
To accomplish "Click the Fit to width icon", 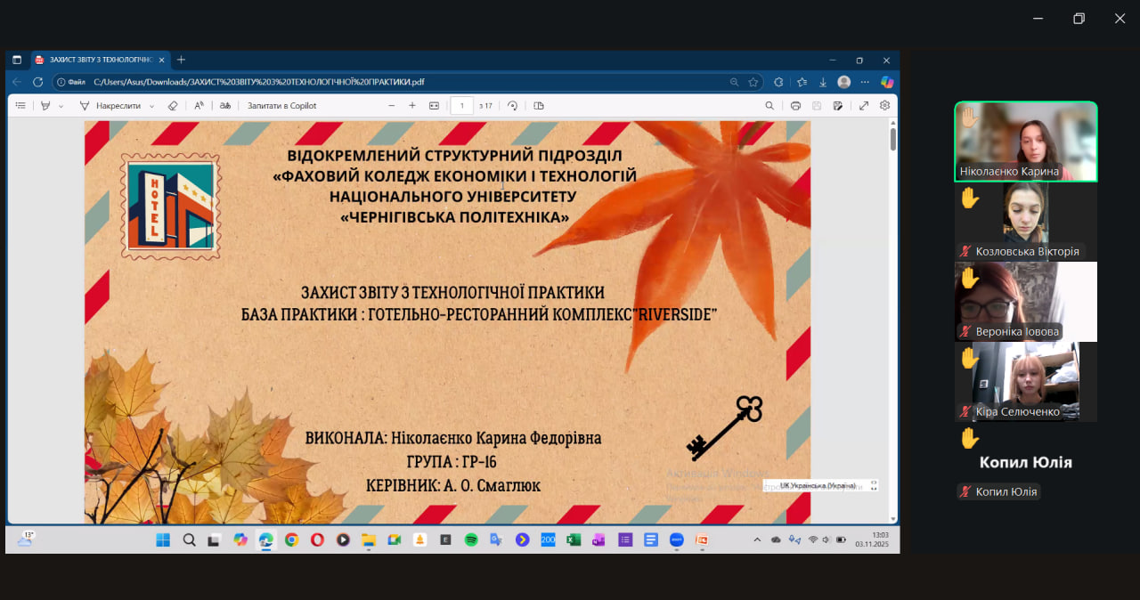I will pos(435,106).
